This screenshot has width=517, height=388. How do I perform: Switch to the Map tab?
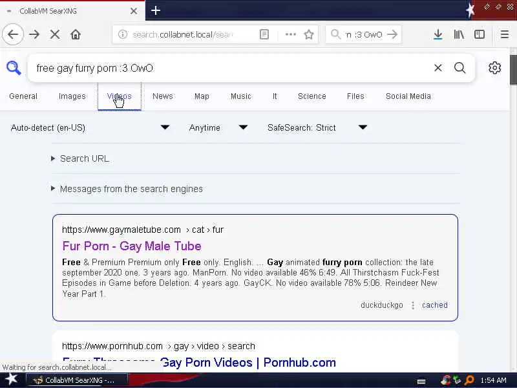point(202,96)
